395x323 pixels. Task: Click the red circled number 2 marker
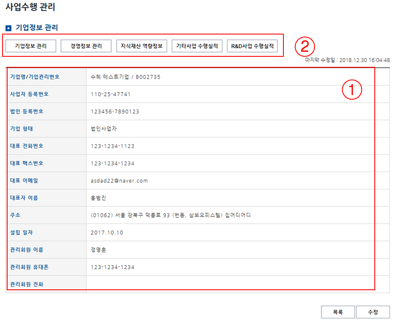tap(304, 46)
